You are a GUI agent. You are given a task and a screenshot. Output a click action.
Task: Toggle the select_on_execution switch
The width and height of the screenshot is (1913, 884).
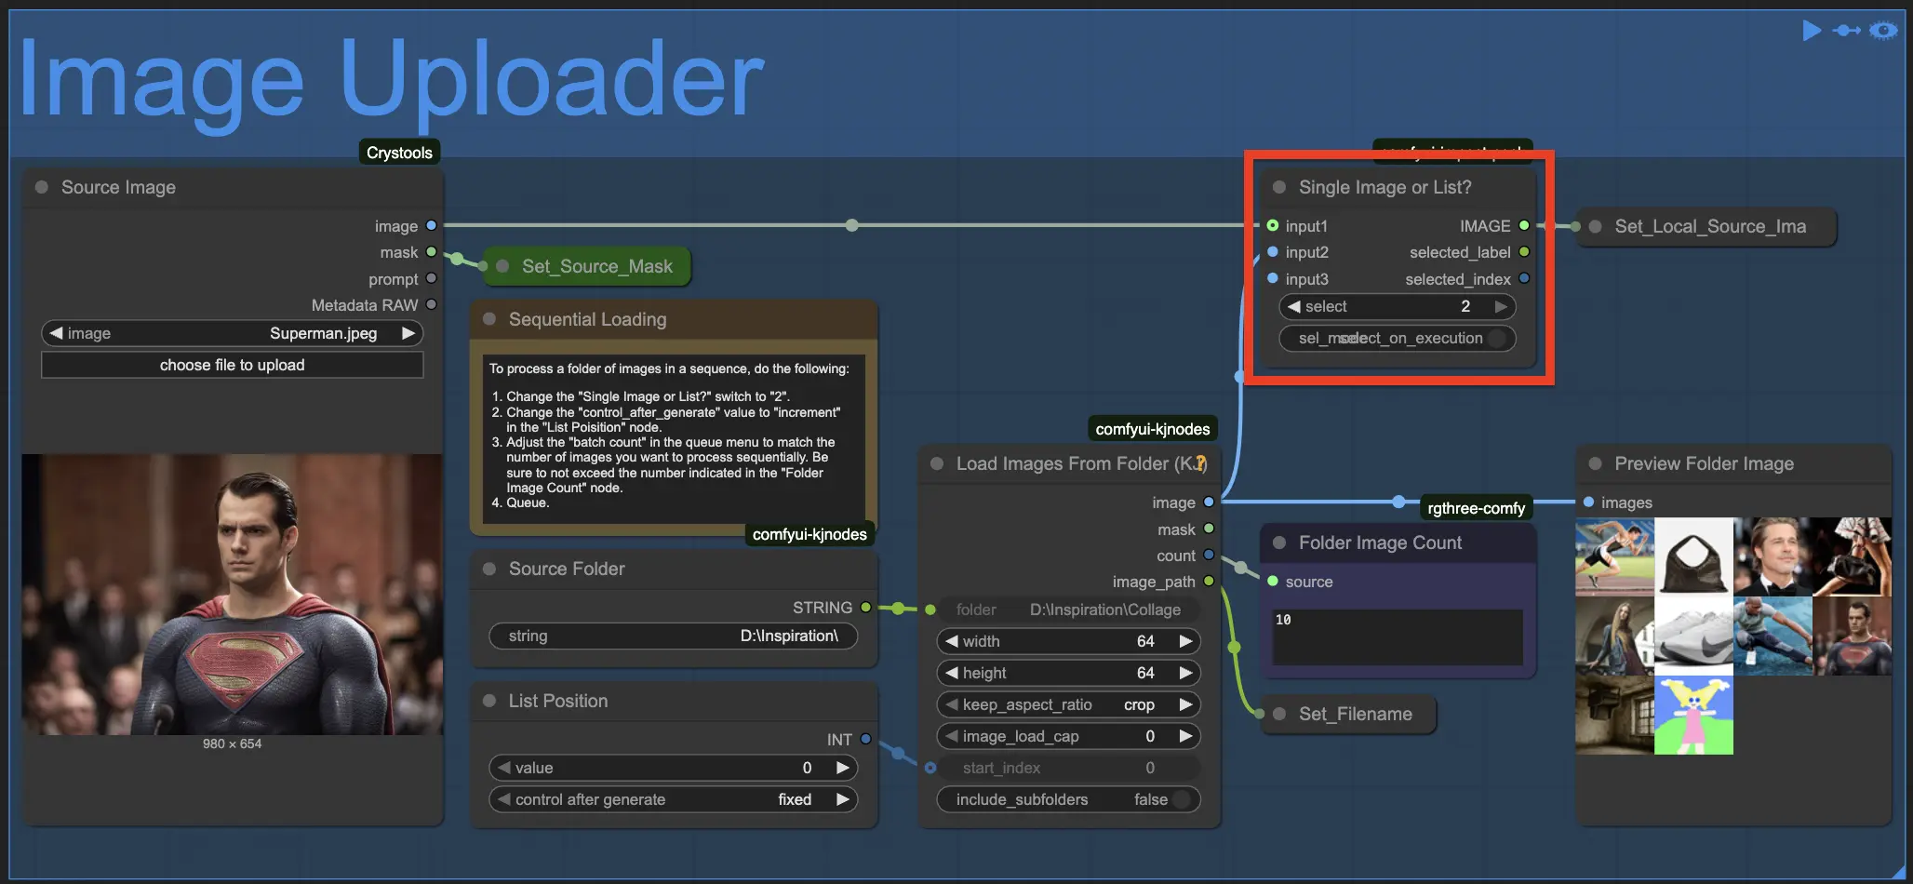[1496, 339]
